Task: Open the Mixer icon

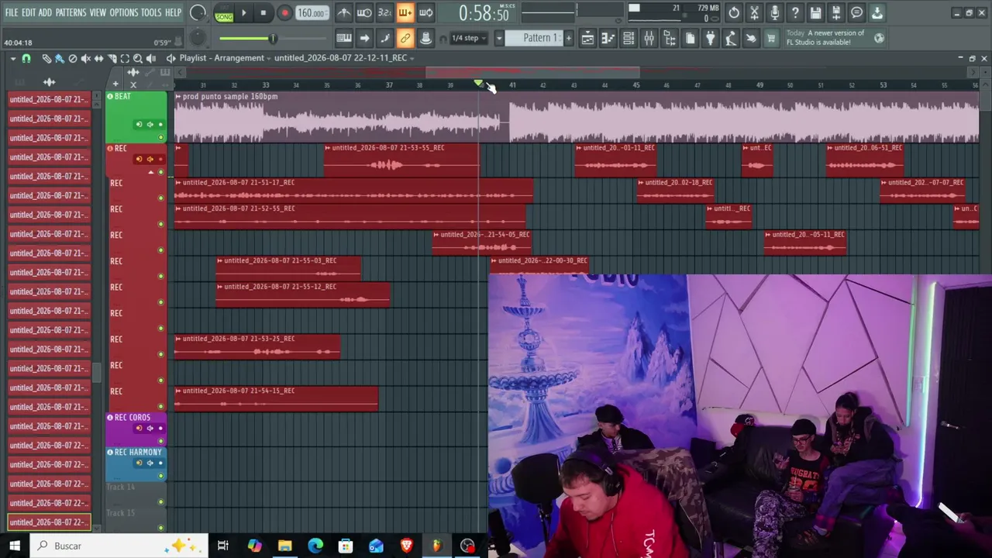Action: (649, 38)
